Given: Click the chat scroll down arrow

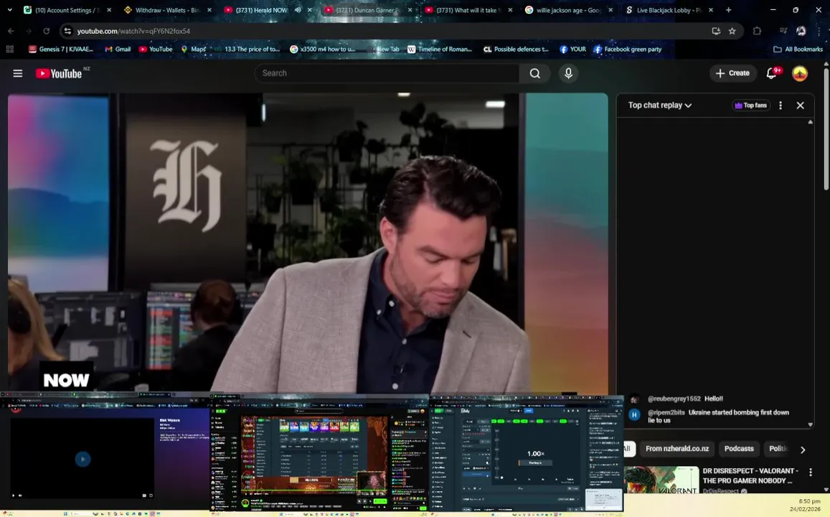Looking at the screenshot, I should click(x=810, y=424).
